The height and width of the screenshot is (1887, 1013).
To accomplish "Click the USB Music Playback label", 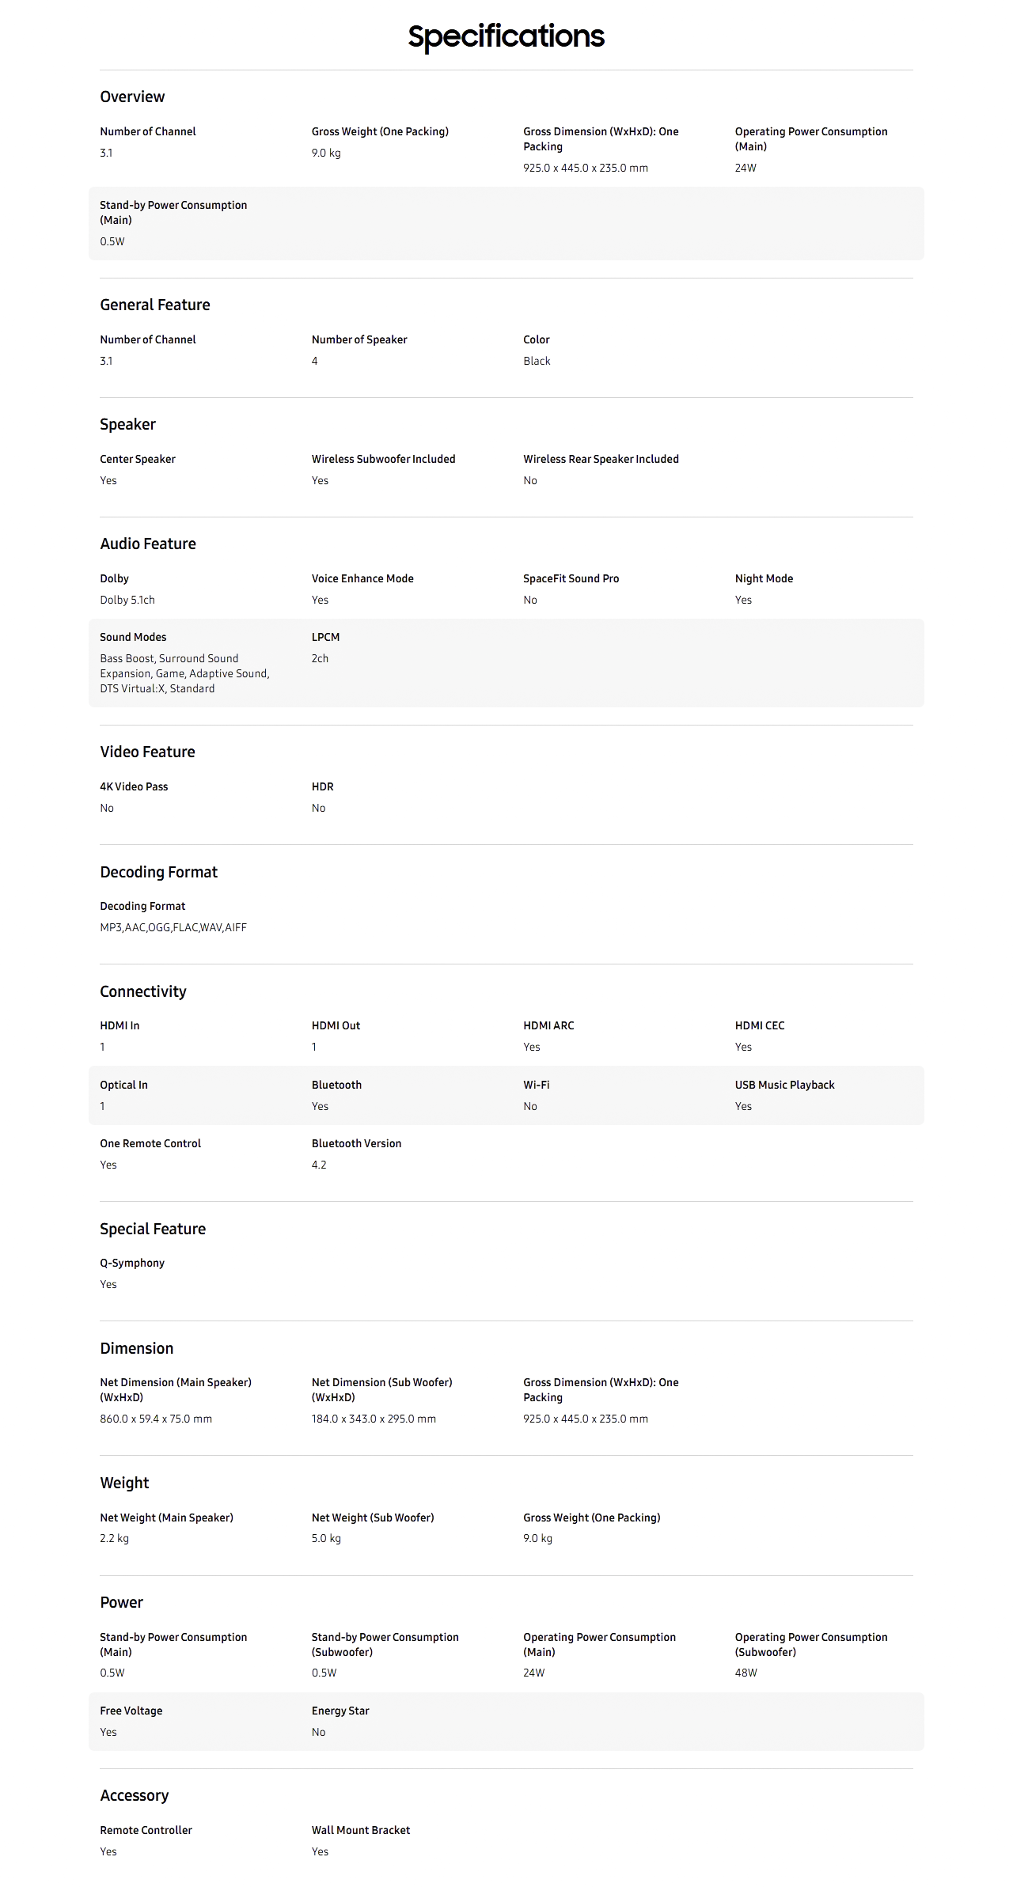I will pyautogui.click(x=784, y=1085).
